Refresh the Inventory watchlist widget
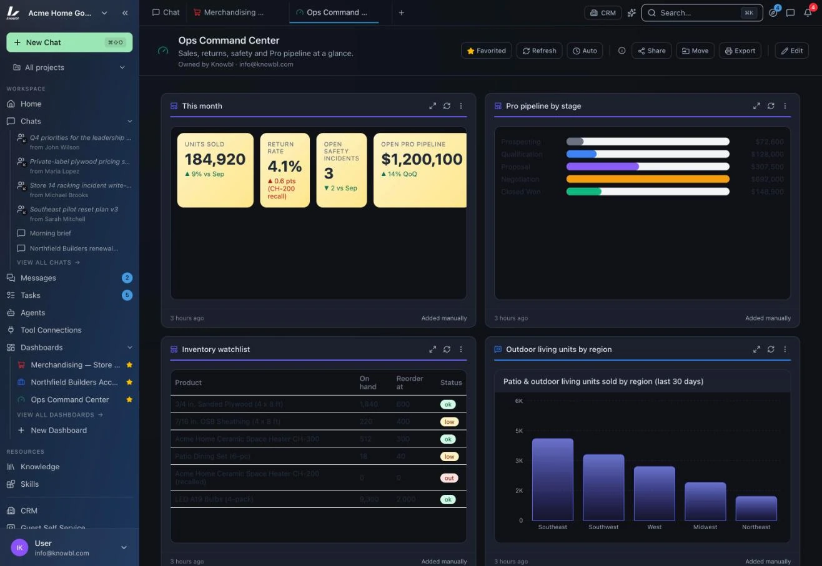The height and width of the screenshot is (566, 822). click(x=447, y=349)
